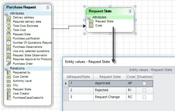Screen dimensions: 175x111
Task: Click the text icon beside Request State attribute
Action: 91,22
